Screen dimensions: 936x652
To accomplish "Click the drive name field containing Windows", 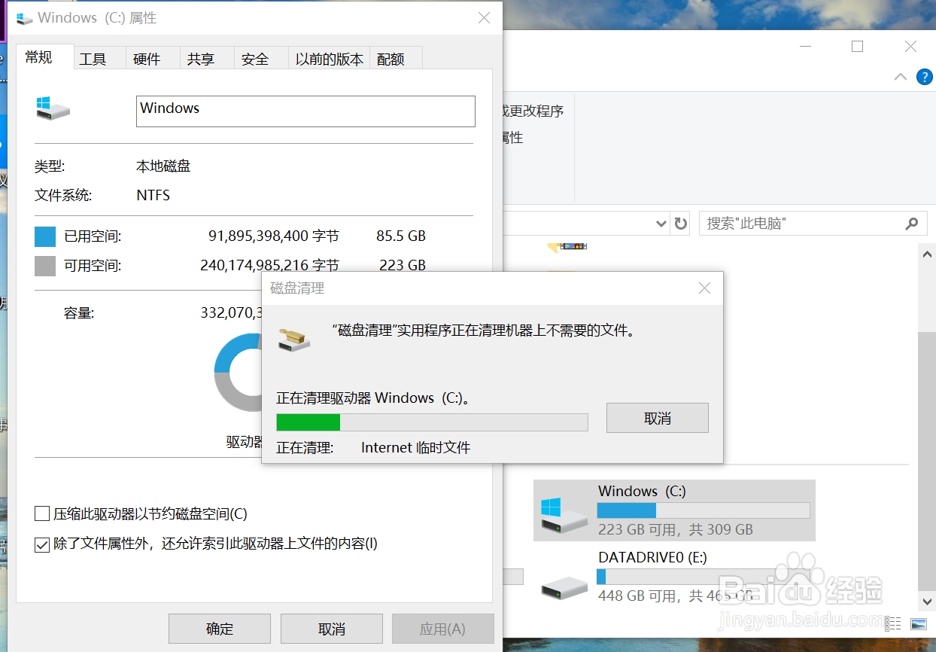I will pyautogui.click(x=305, y=111).
